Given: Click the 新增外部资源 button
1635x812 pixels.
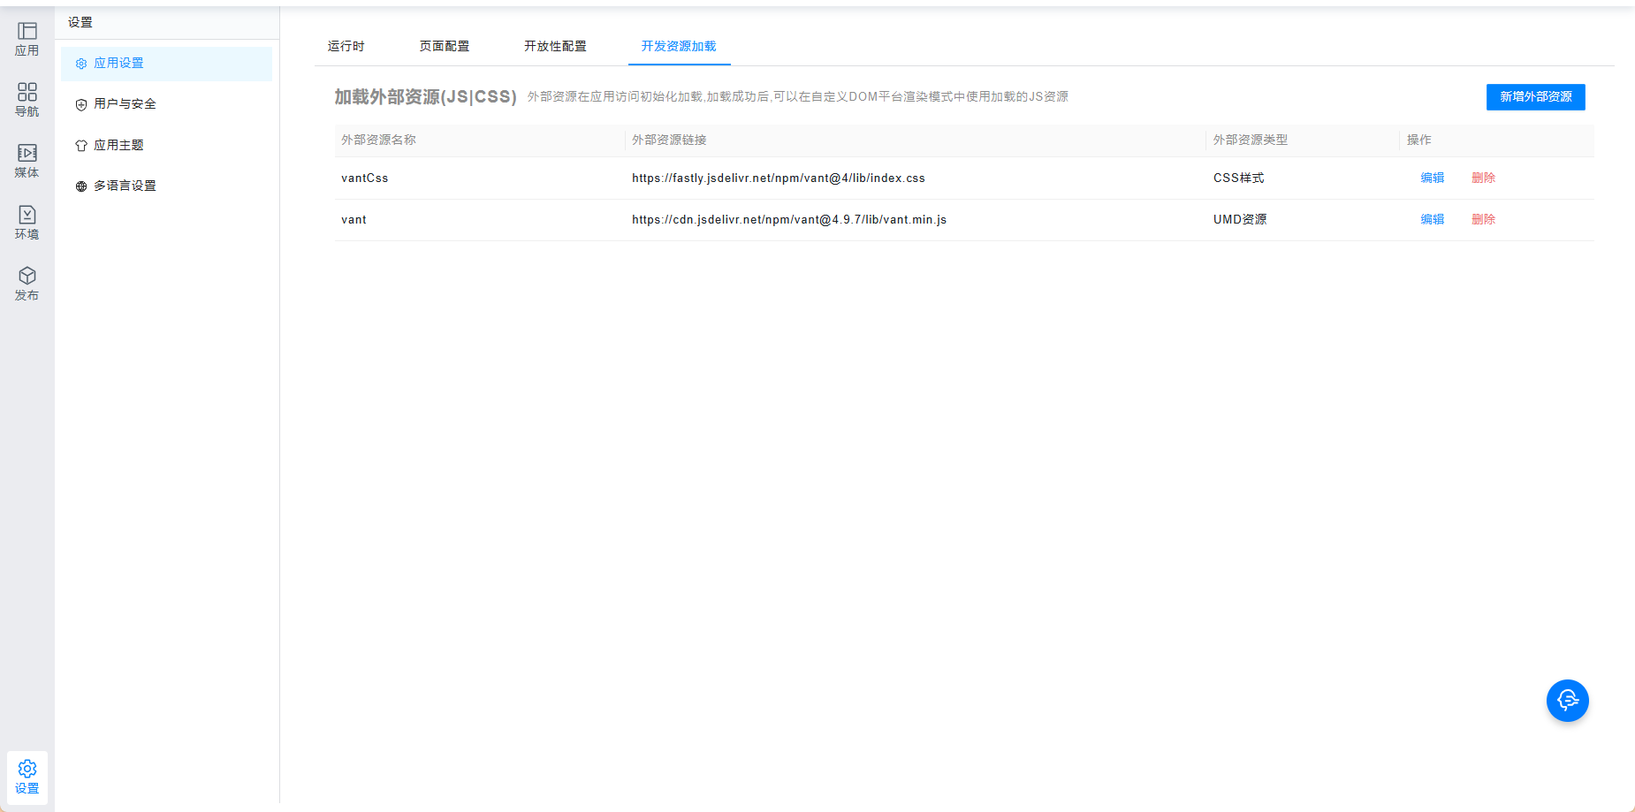Looking at the screenshot, I should click(x=1535, y=97).
